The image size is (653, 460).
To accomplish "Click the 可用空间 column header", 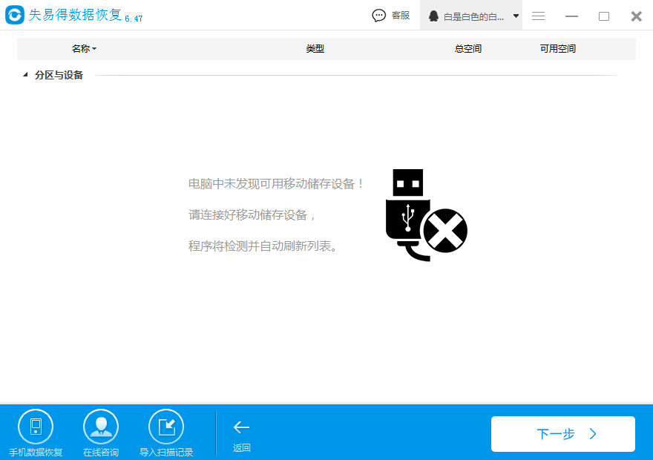I will [x=557, y=48].
